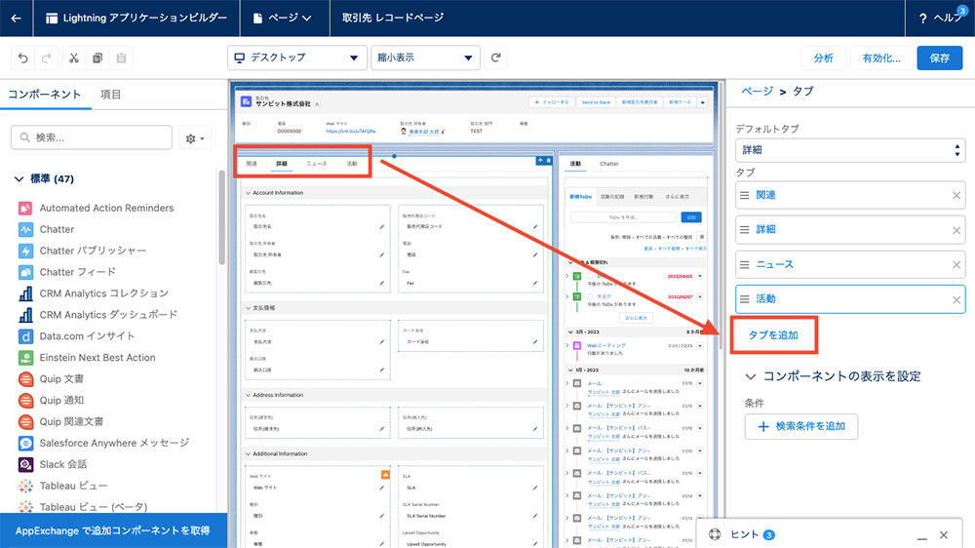Remove the 関連 tab

click(x=956, y=195)
